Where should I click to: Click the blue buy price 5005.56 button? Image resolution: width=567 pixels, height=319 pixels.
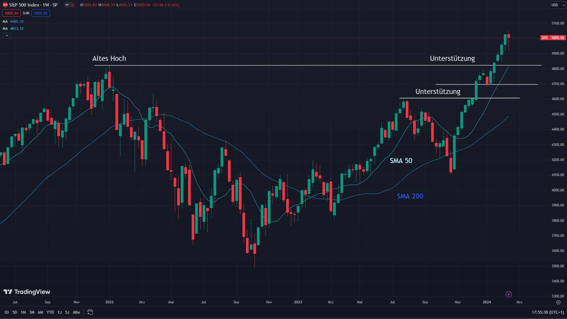click(x=40, y=13)
